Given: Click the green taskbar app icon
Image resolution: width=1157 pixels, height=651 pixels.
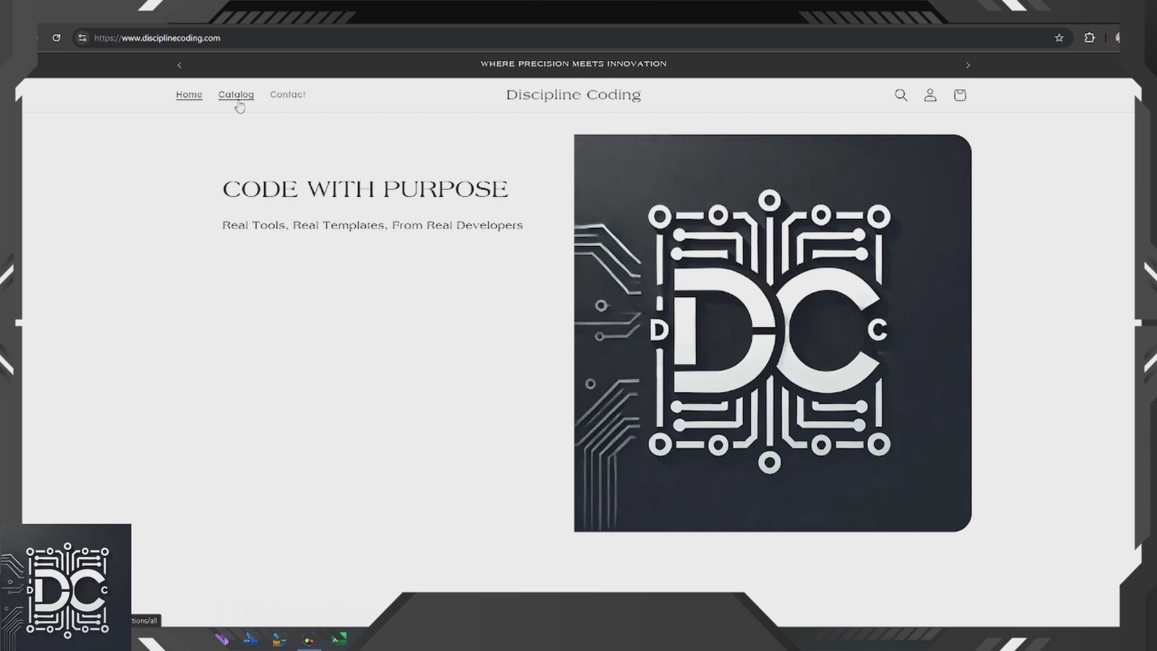Looking at the screenshot, I should pos(339,639).
